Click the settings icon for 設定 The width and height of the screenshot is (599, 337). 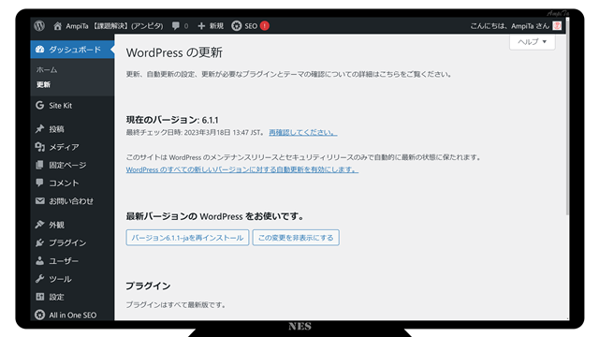pyautogui.click(x=39, y=297)
